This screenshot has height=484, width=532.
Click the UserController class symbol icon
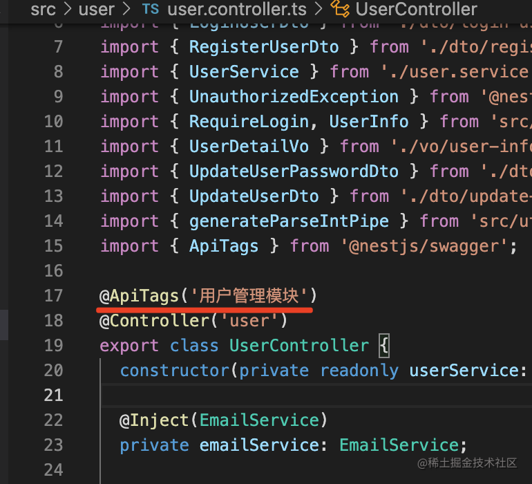(x=341, y=9)
